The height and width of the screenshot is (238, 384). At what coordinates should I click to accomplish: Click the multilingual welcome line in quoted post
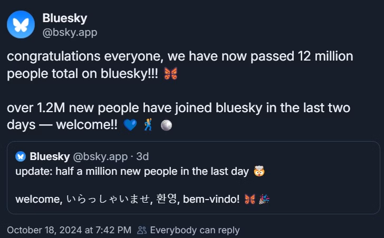(x=127, y=199)
